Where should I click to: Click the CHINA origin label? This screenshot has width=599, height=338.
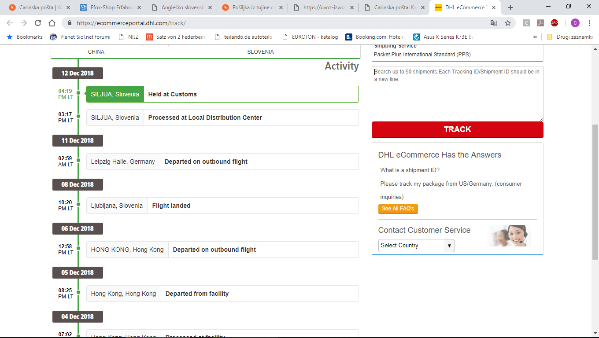pos(96,52)
